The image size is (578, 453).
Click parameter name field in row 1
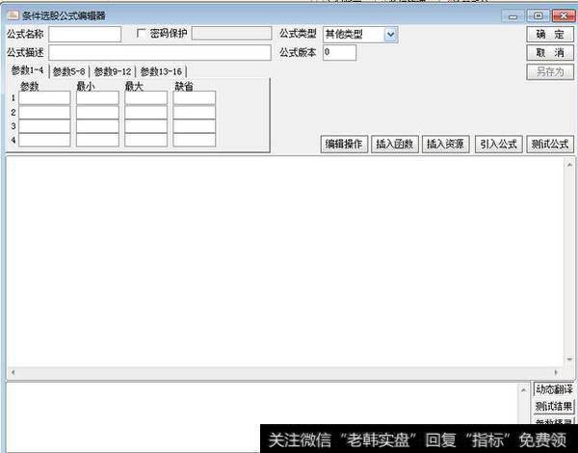44,98
